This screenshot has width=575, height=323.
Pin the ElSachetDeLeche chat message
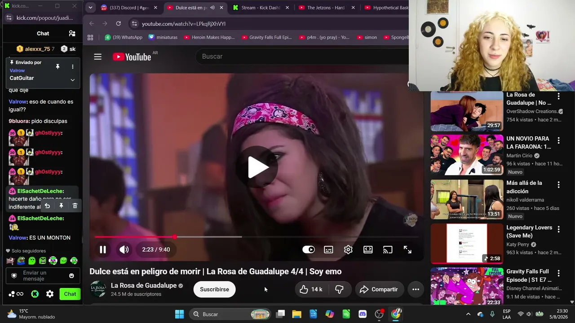coord(61,206)
